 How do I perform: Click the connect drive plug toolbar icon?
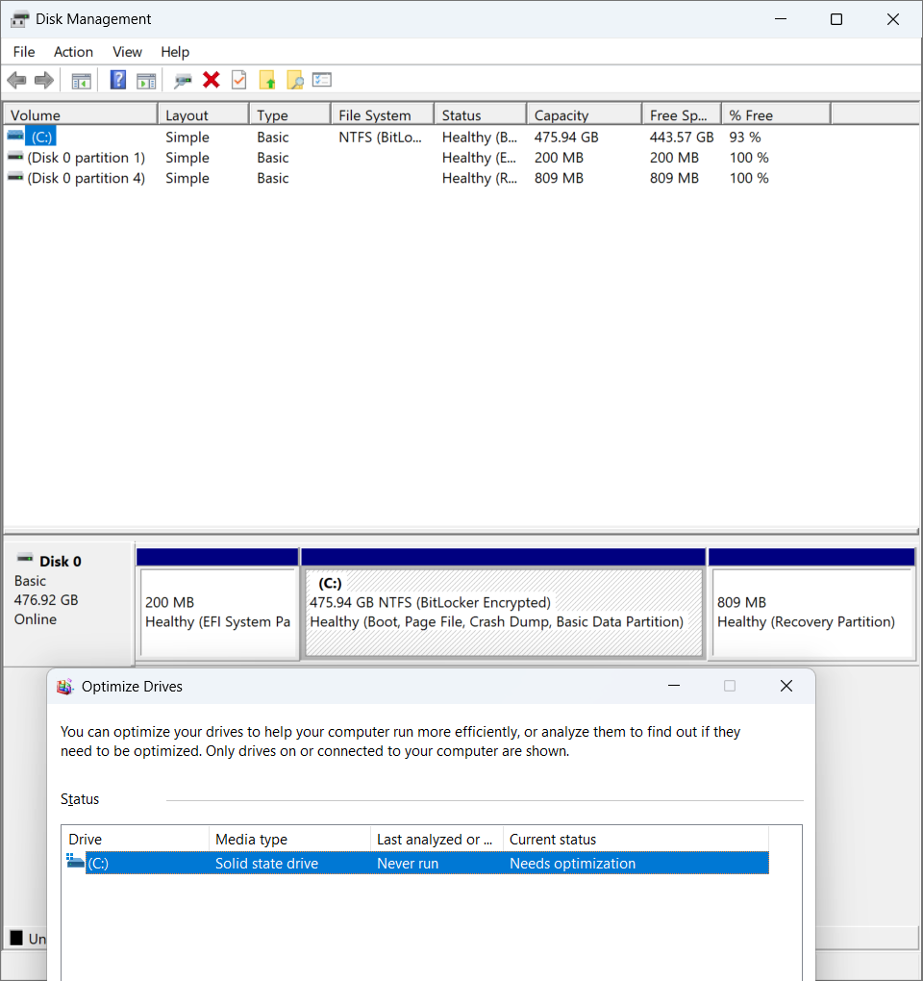pyautogui.click(x=183, y=80)
